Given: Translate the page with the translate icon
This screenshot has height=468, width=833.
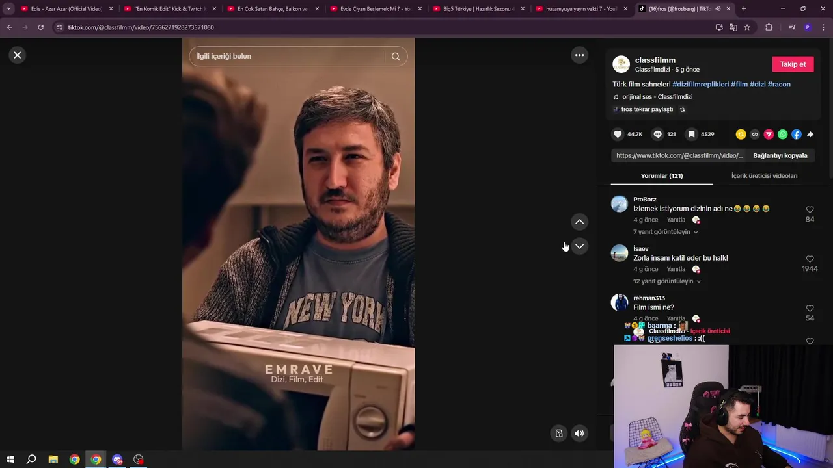Looking at the screenshot, I should (x=733, y=27).
